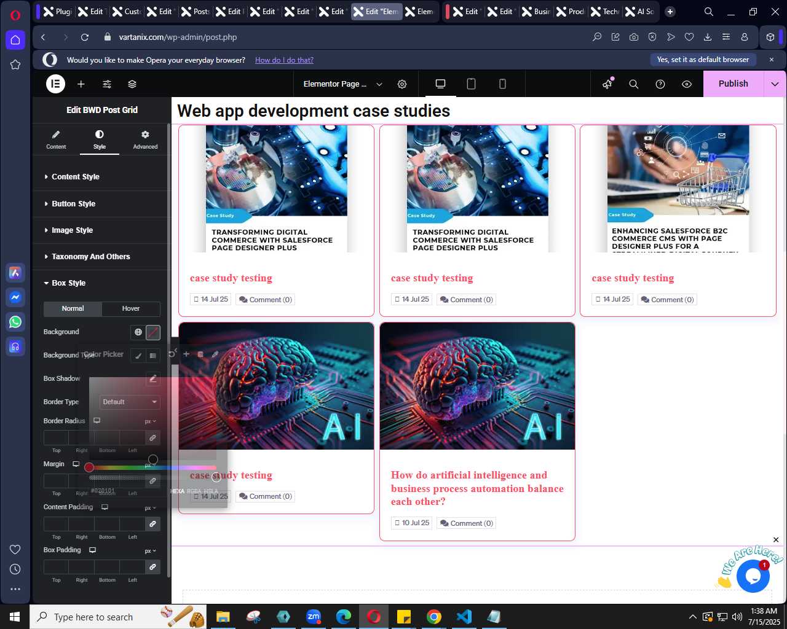Switch to the Style tab
787x629 pixels.
[100, 140]
